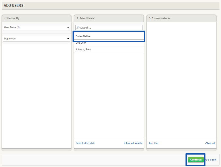The width and height of the screenshot is (221, 167).
Task: Click the magnifying glass search icon
Action: point(78,27)
